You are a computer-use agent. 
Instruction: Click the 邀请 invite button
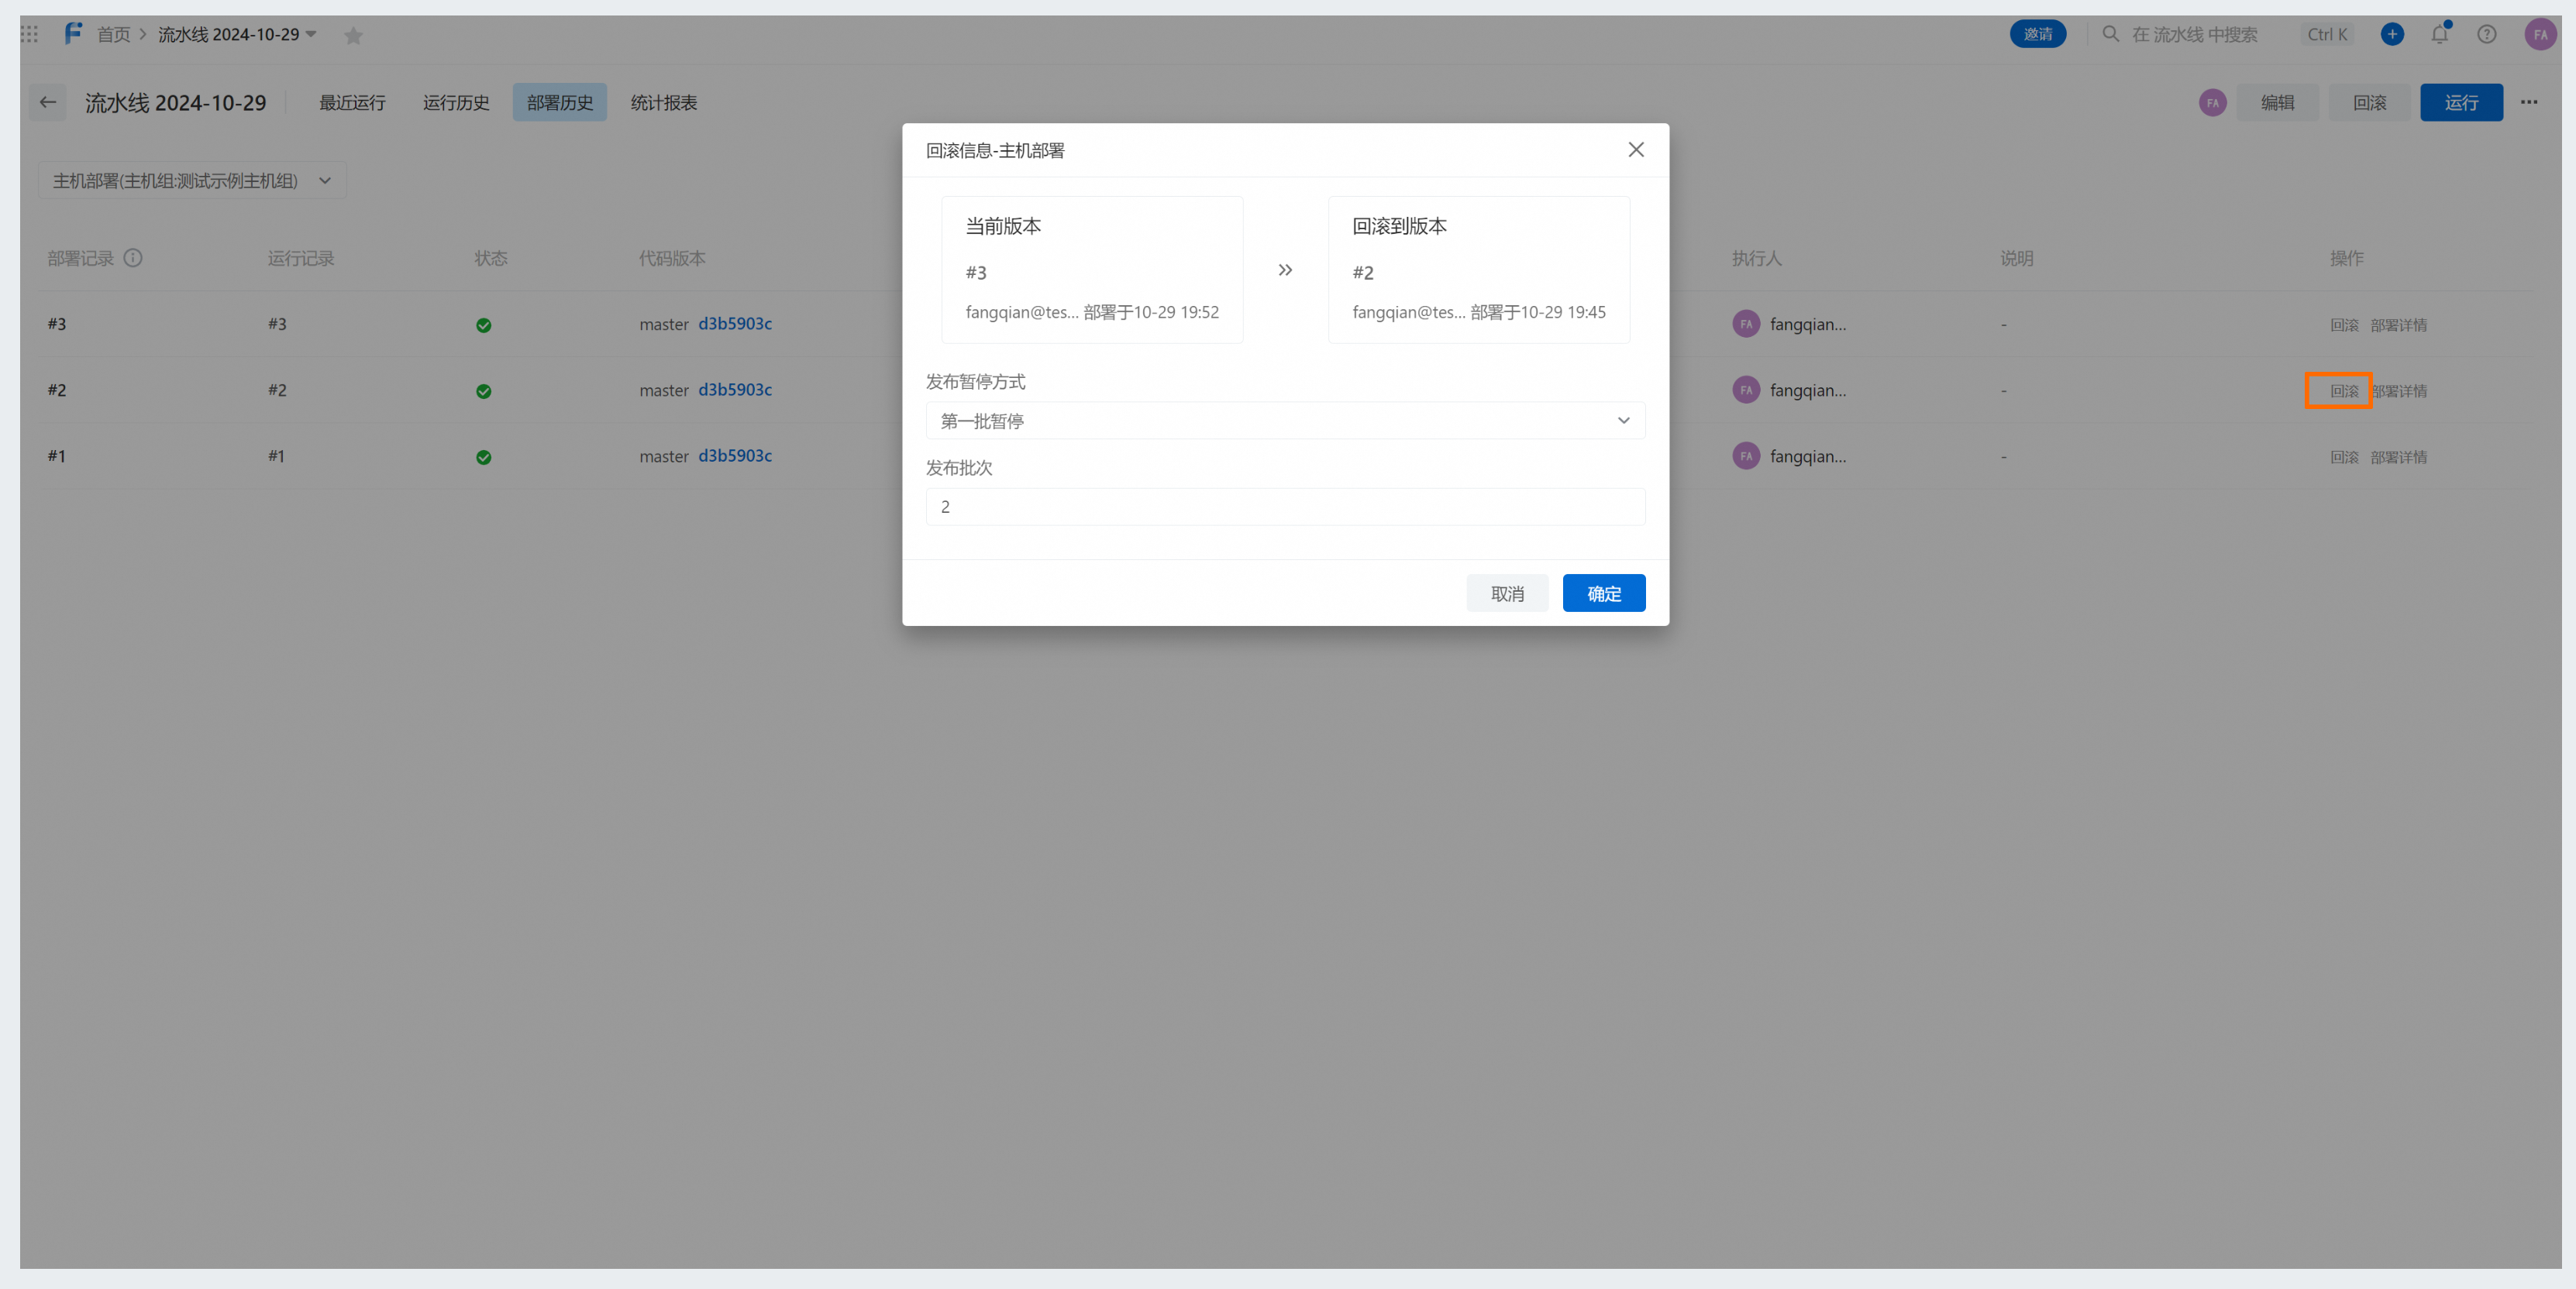point(2038,34)
